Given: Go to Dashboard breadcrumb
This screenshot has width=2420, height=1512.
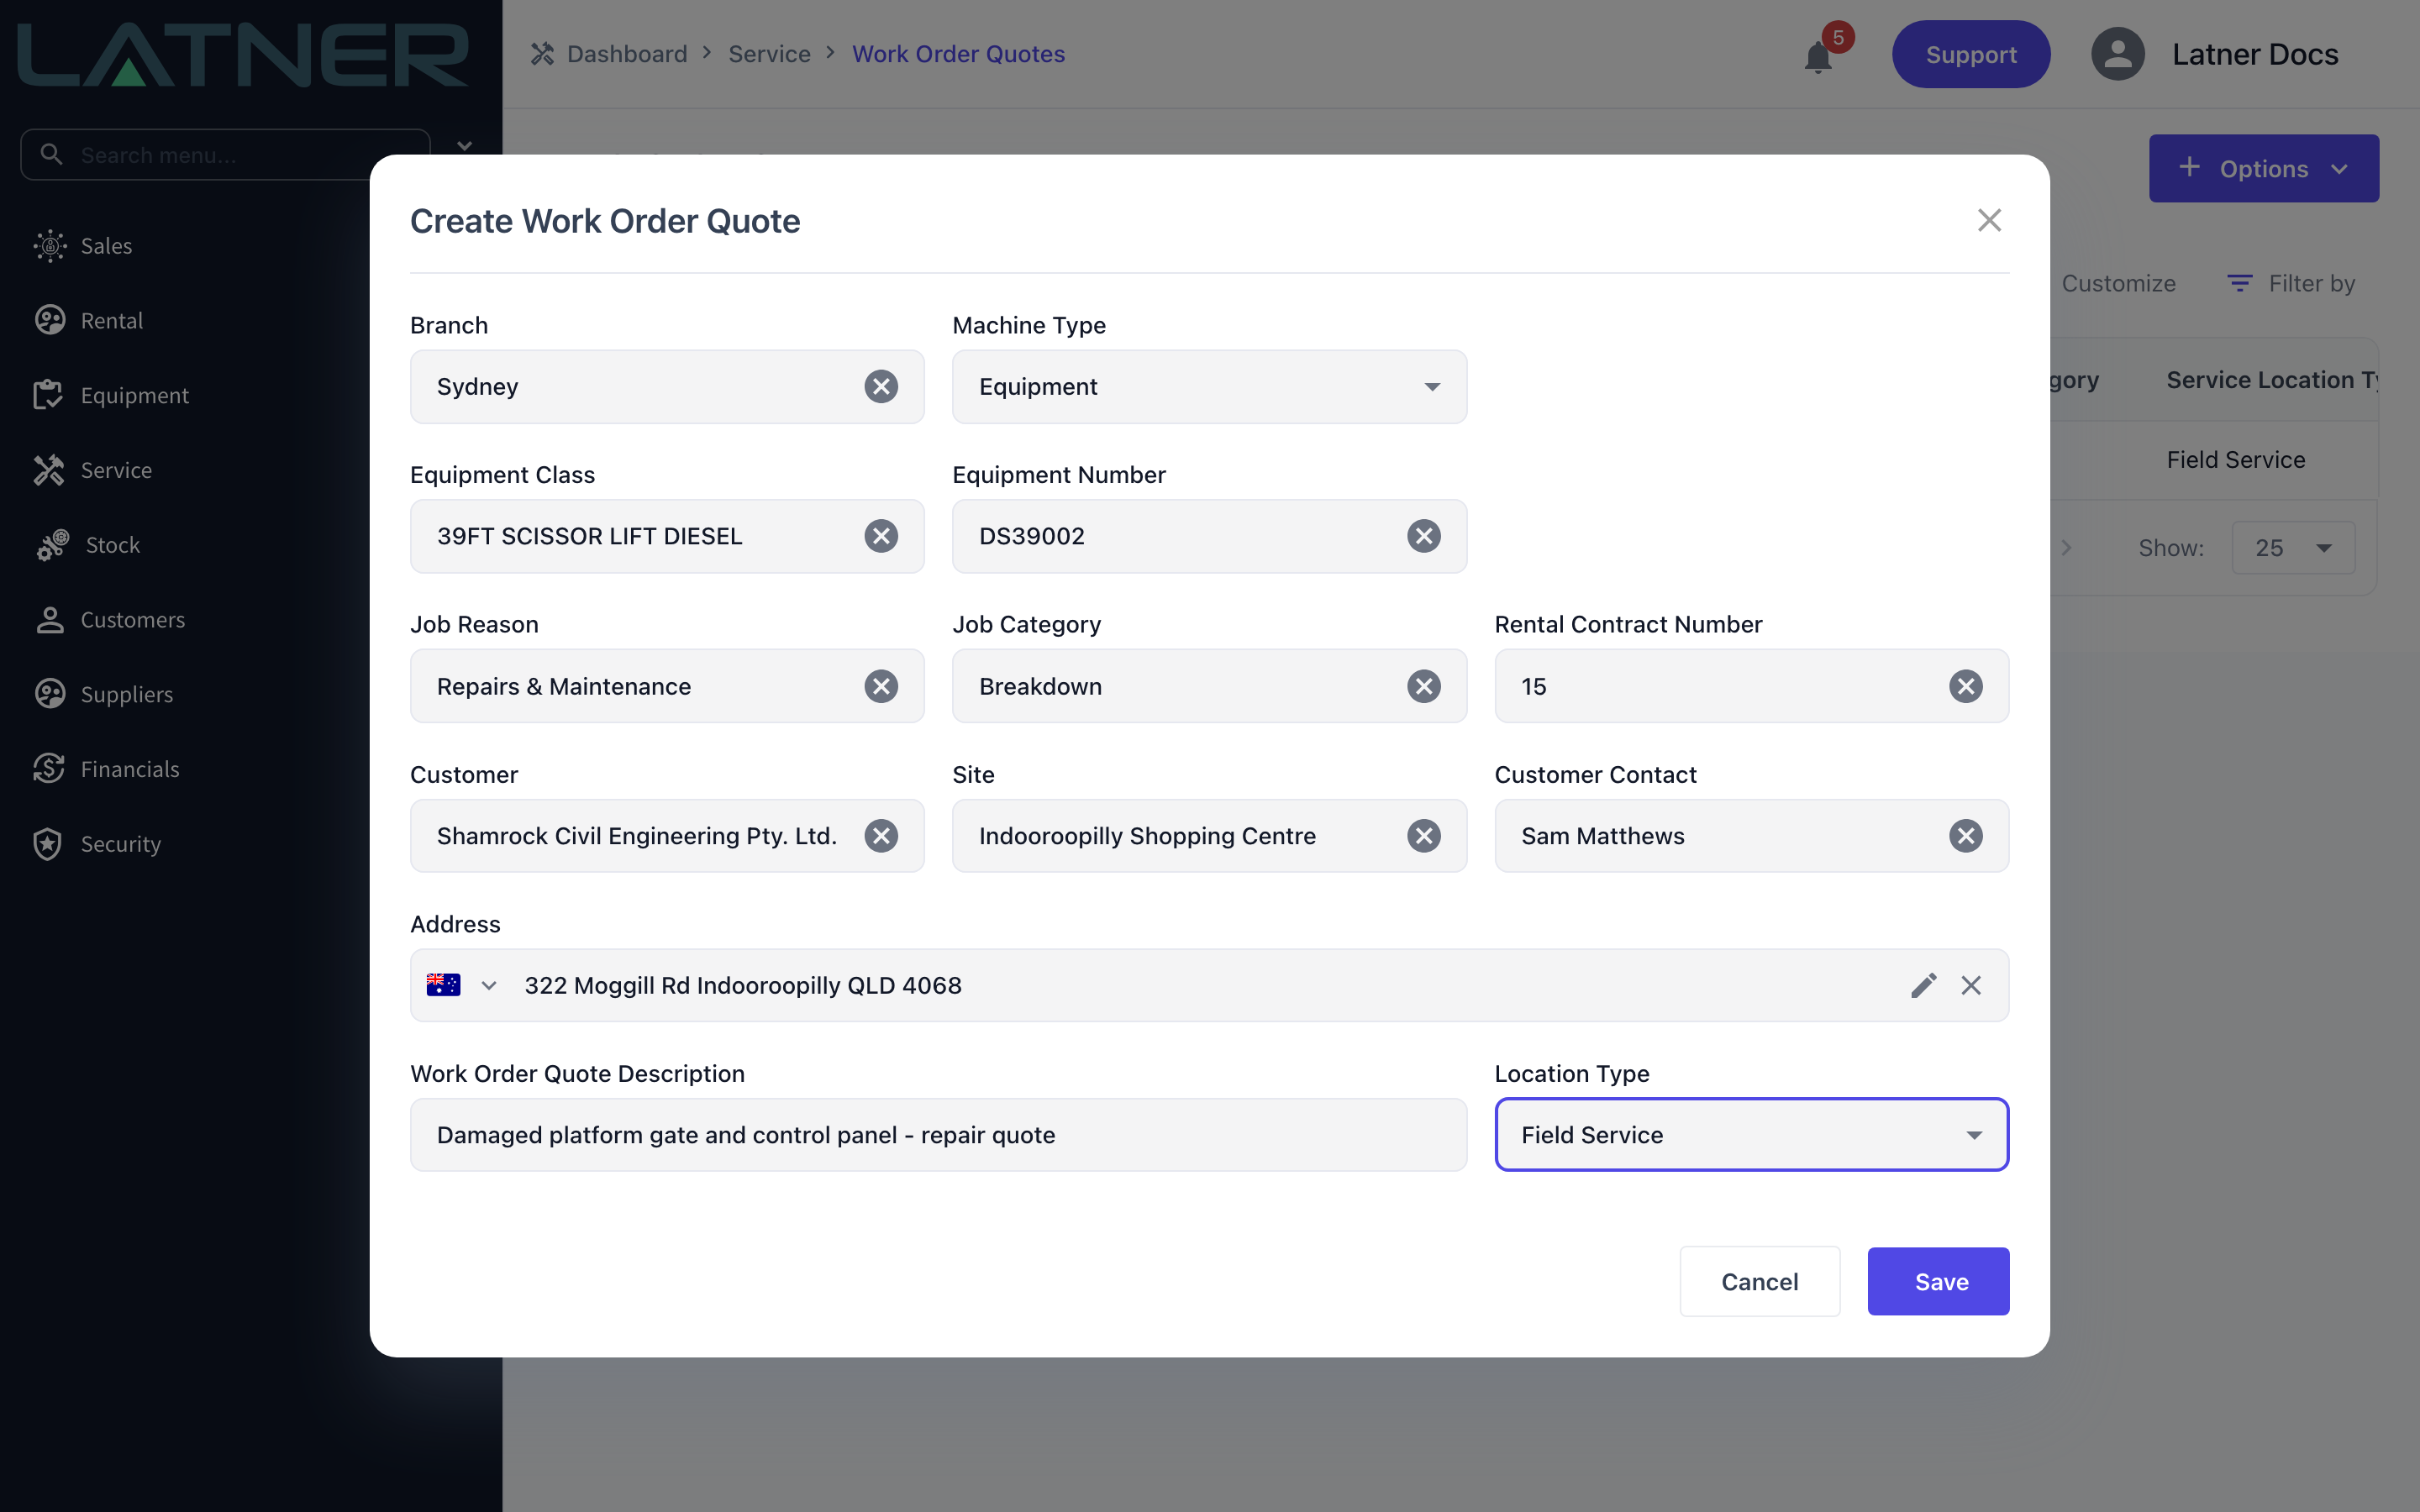Looking at the screenshot, I should pos(627,54).
